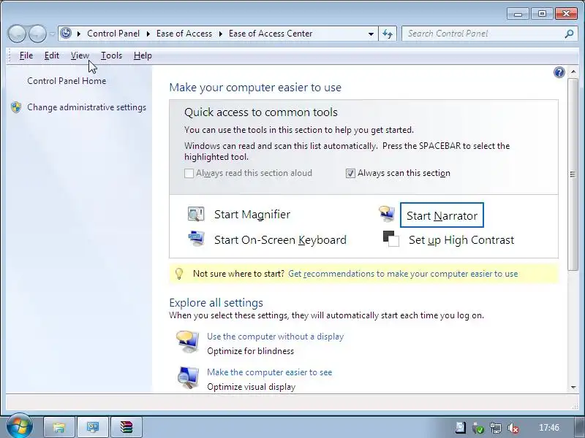The width and height of the screenshot is (585, 438).
Task: Click the shield icon next to Change administrative settings
Action: 16,107
